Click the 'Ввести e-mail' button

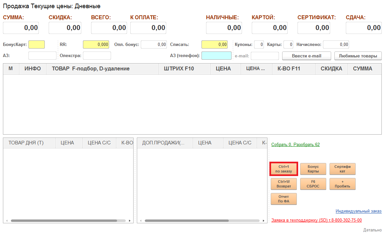coord(306,56)
